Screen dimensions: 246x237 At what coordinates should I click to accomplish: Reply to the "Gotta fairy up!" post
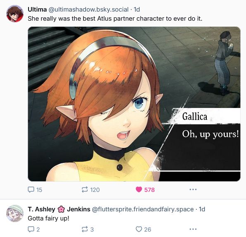31,229
